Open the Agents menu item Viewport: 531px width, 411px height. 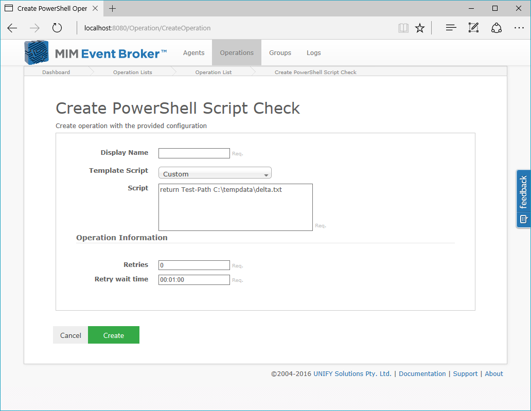coord(193,53)
